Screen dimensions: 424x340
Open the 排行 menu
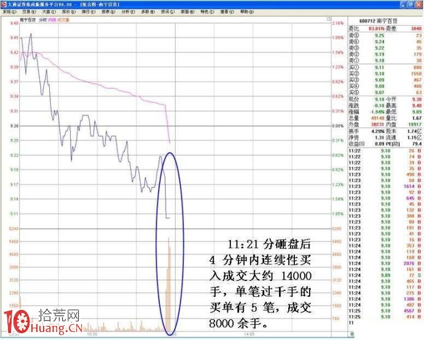click(x=88, y=12)
